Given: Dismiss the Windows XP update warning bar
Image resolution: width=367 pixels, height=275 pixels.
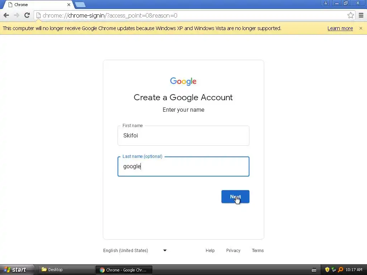Looking at the screenshot, I should click(x=361, y=28).
